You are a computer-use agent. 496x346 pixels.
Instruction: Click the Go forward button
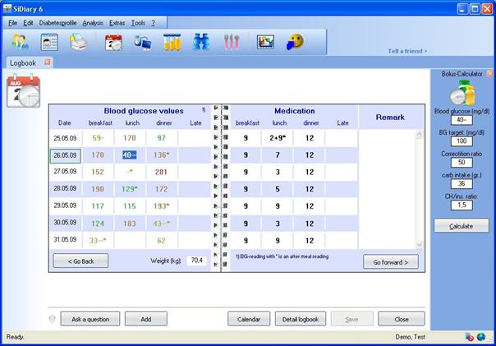pos(391,261)
